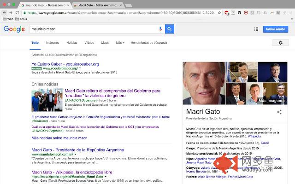Close the Macri Gato Editar elemento tab
The image size is (295, 184).
(121, 5)
